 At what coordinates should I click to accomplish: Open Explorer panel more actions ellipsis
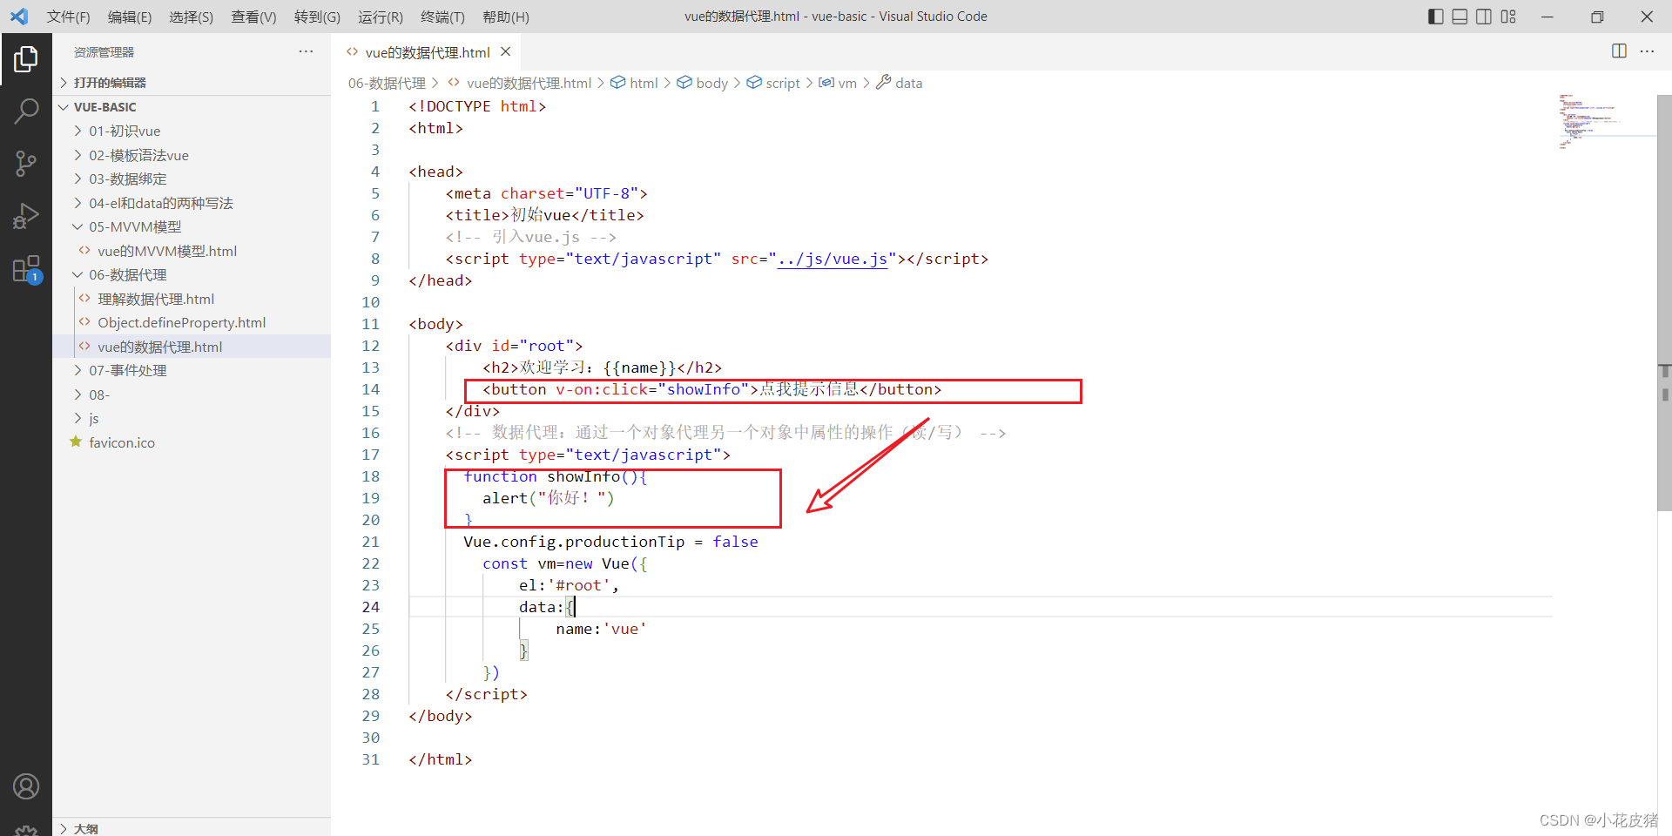point(306,51)
